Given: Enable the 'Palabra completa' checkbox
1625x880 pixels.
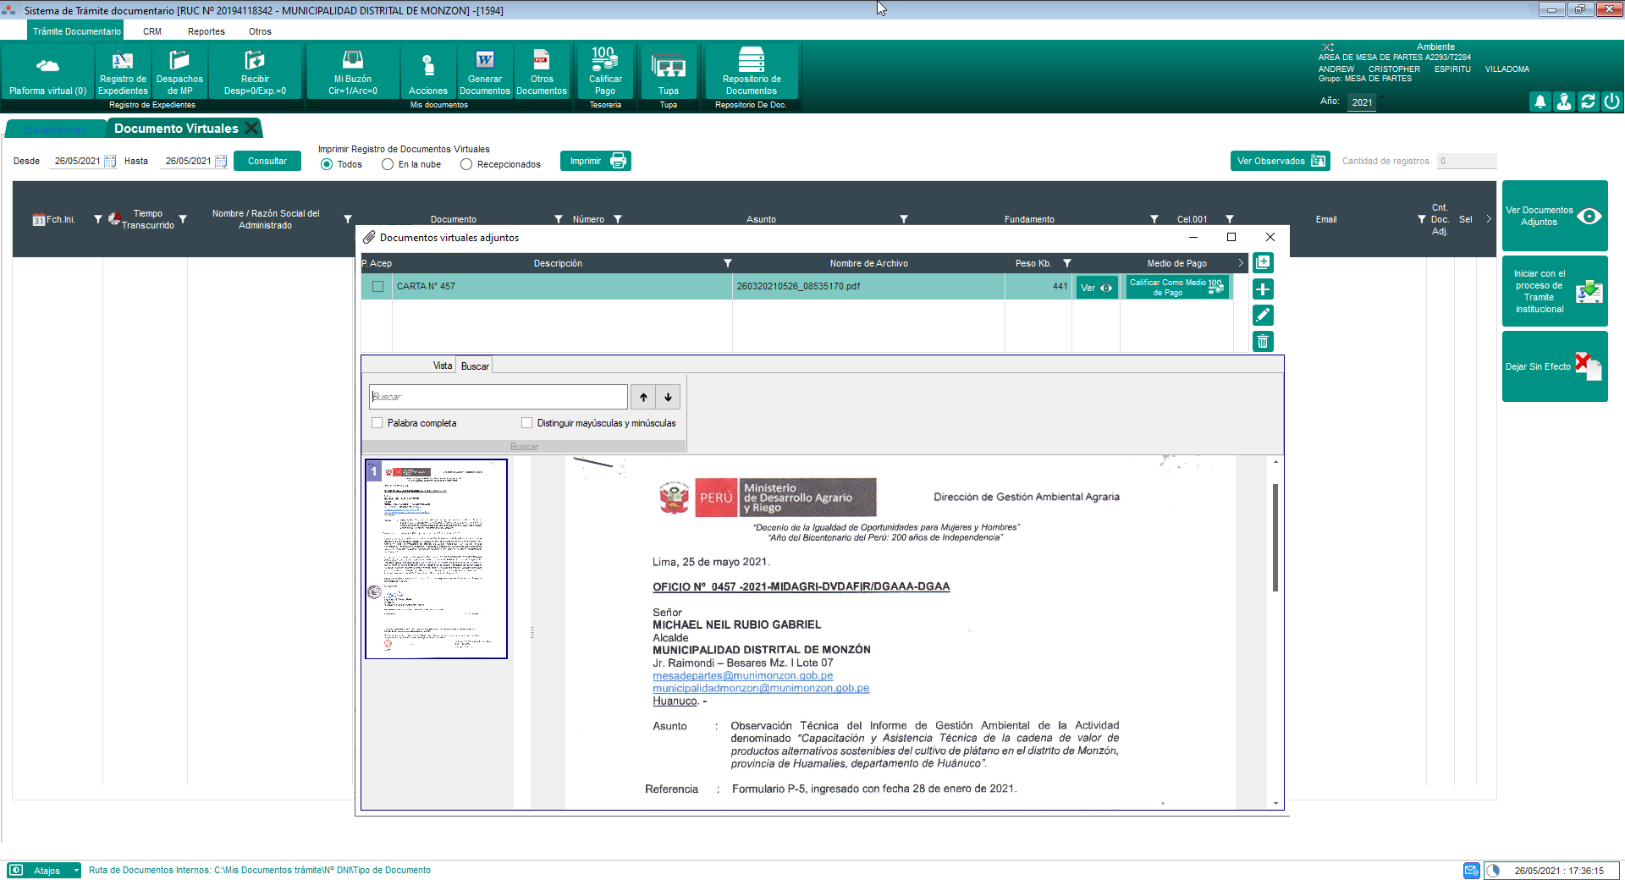Looking at the screenshot, I should coord(377,423).
